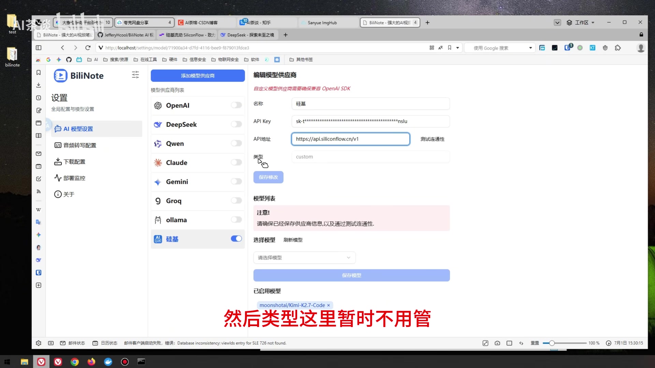The width and height of the screenshot is (655, 368).
Task: Go to 下载配置 settings section
Action: point(97,162)
